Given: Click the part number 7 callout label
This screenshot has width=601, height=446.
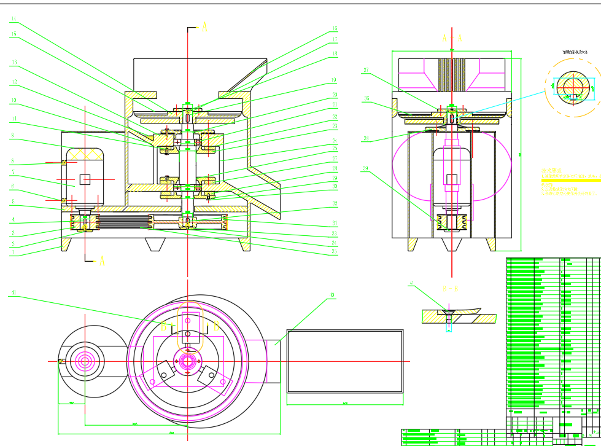Looking at the screenshot, I should coord(13,172).
